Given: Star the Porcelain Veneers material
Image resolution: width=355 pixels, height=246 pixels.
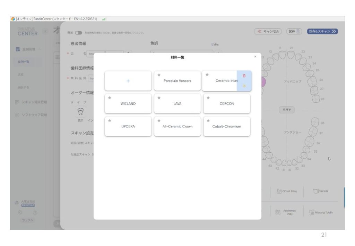Looking at the screenshot, I should tap(159, 75).
